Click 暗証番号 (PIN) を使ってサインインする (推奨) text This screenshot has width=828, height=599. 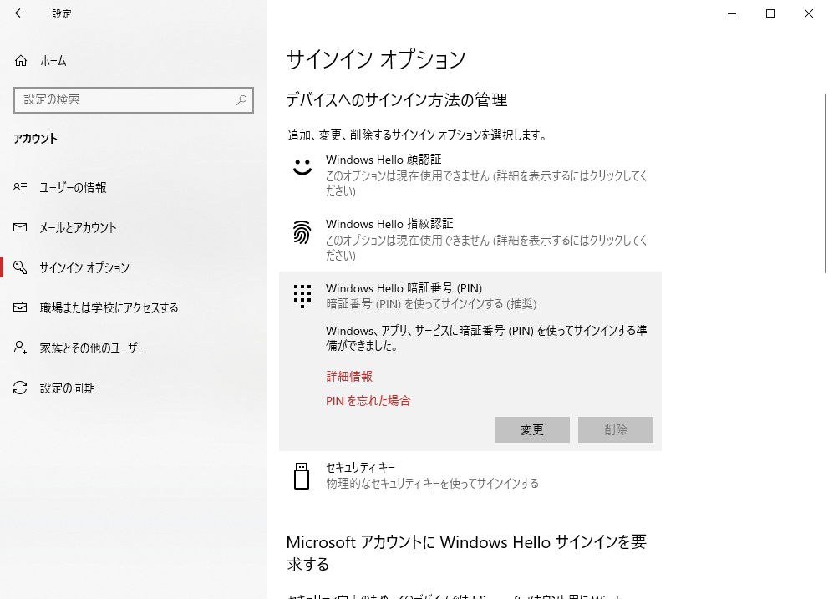coord(431,304)
